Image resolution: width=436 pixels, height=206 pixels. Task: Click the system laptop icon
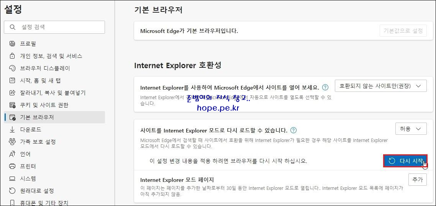[x=12, y=178]
